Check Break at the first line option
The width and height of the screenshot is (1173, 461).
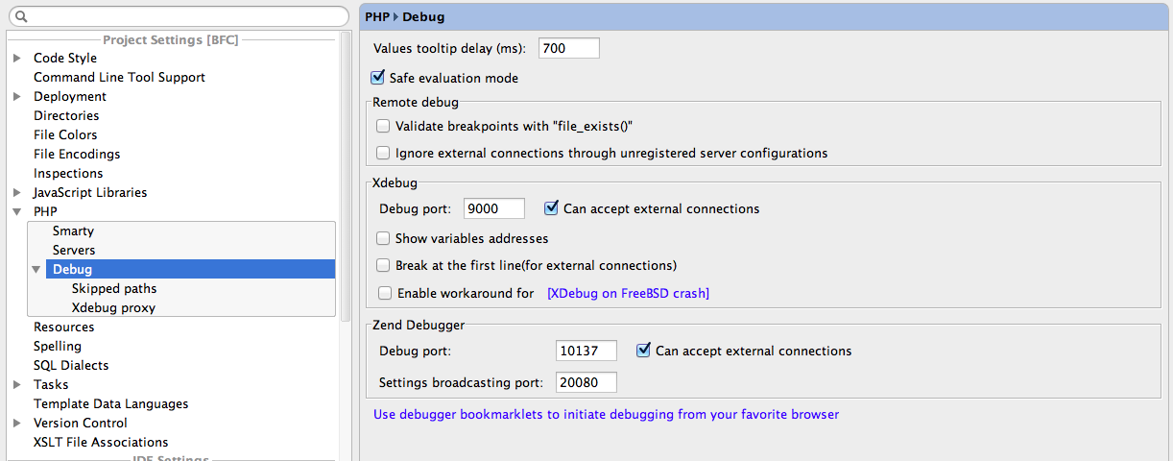384,265
